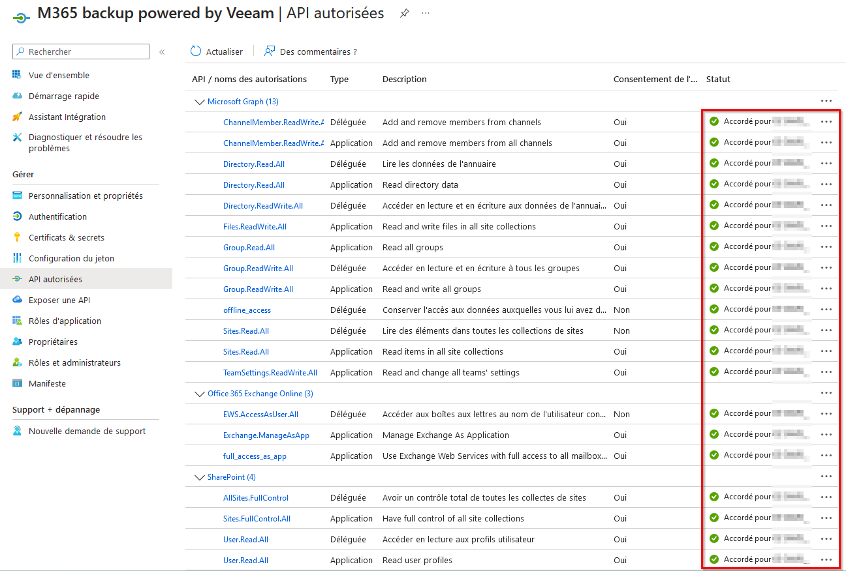Click the Personnalisation et propriétés icon
The width and height of the screenshot is (846, 571).
(17, 196)
